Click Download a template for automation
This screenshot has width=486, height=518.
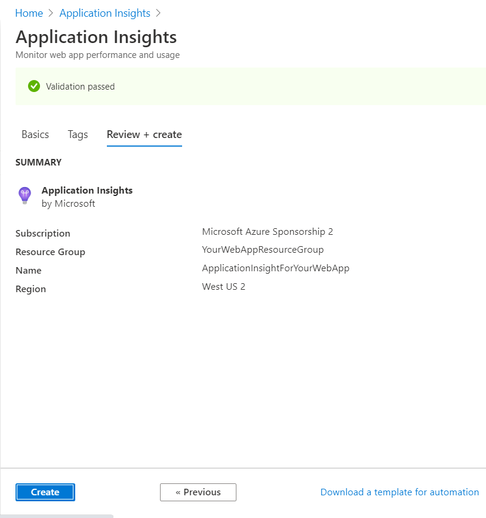[x=399, y=492]
